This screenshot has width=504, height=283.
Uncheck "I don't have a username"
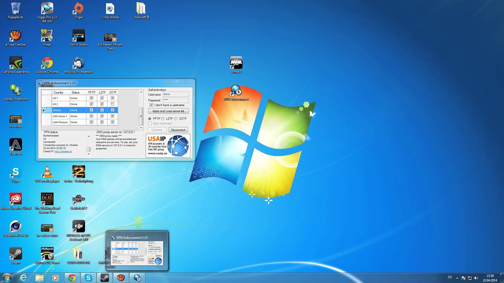pyautogui.click(x=151, y=105)
